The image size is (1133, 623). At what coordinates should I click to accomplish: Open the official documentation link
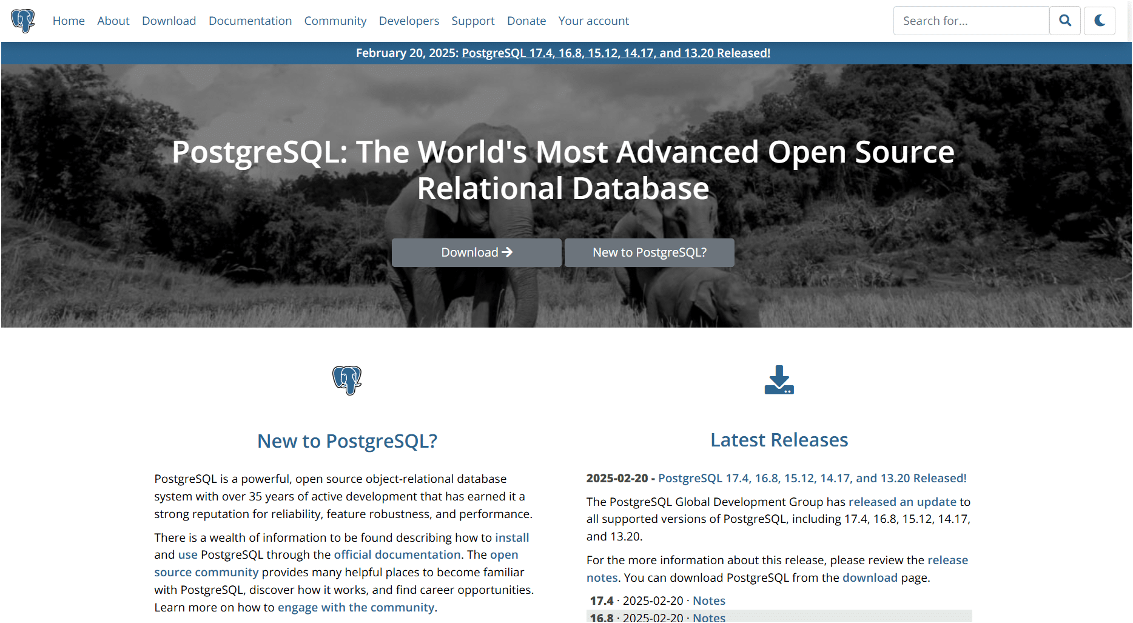(x=397, y=554)
